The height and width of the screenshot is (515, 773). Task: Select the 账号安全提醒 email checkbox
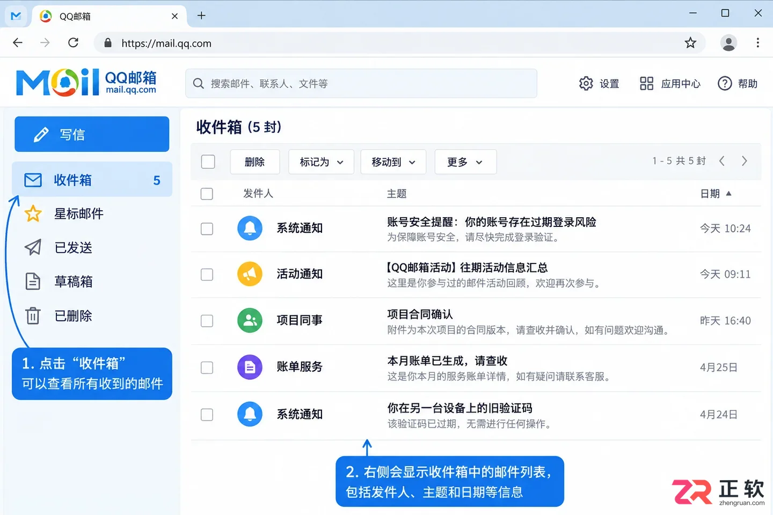(x=207, y=229)
